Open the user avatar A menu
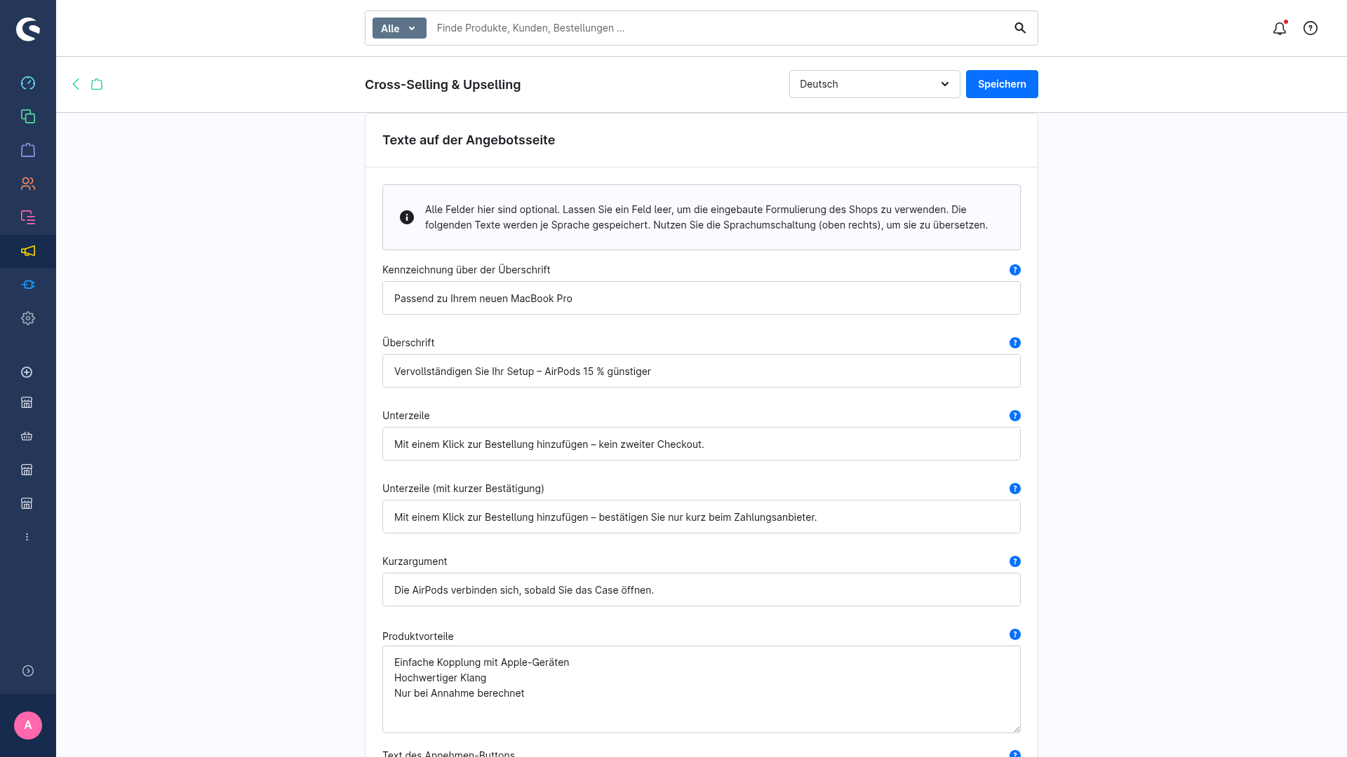 click(28, 725)
